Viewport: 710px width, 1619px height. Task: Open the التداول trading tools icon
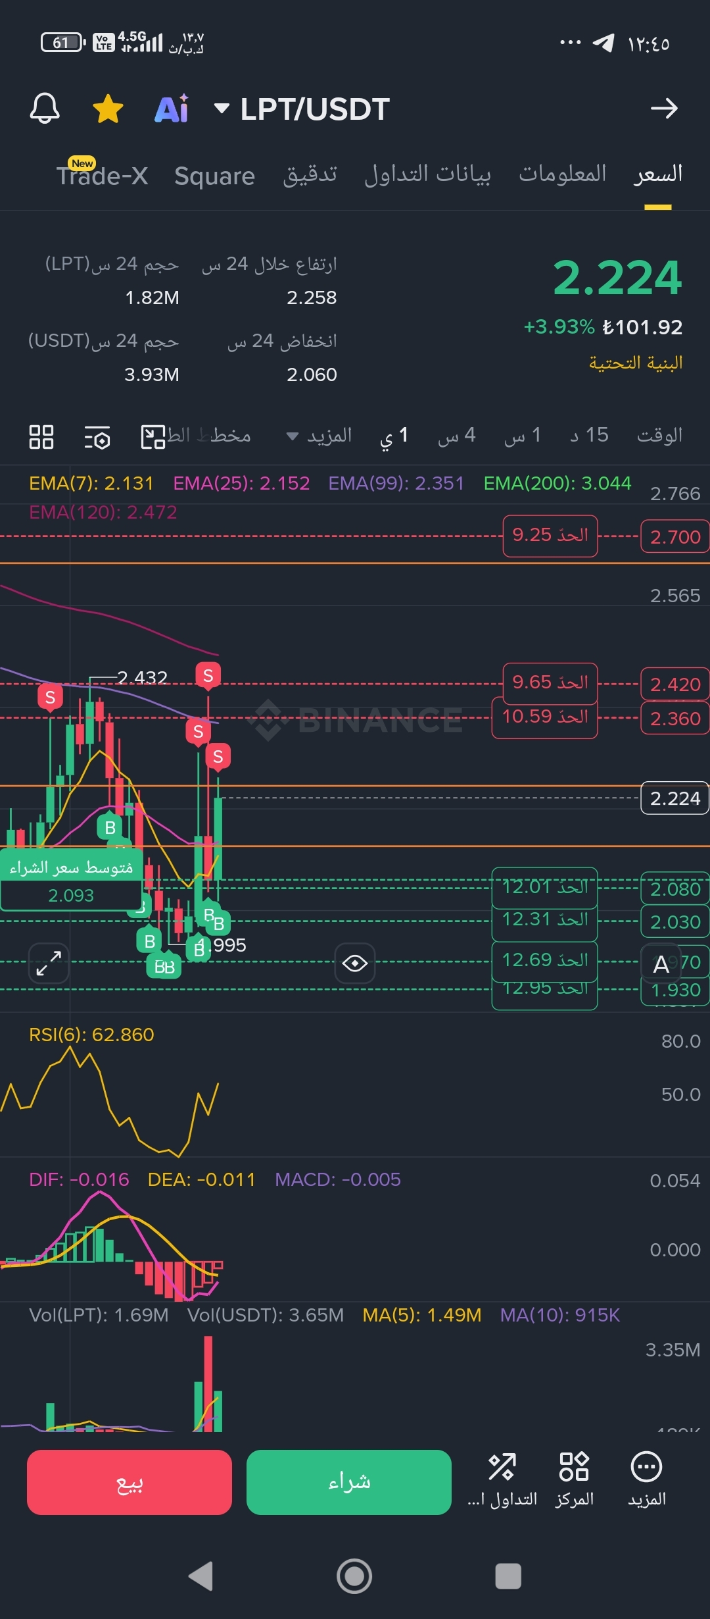(x=502, y=1479)
